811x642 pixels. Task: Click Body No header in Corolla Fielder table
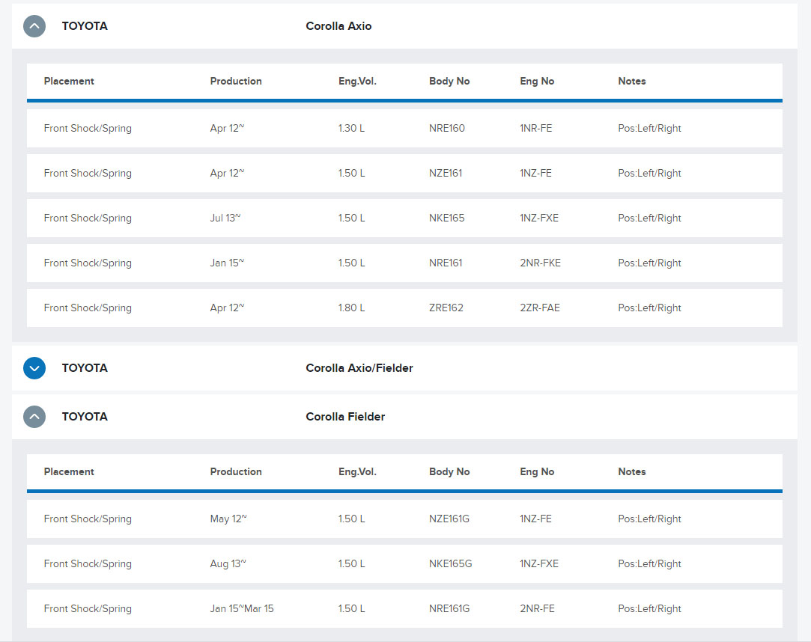pos(449,472)
